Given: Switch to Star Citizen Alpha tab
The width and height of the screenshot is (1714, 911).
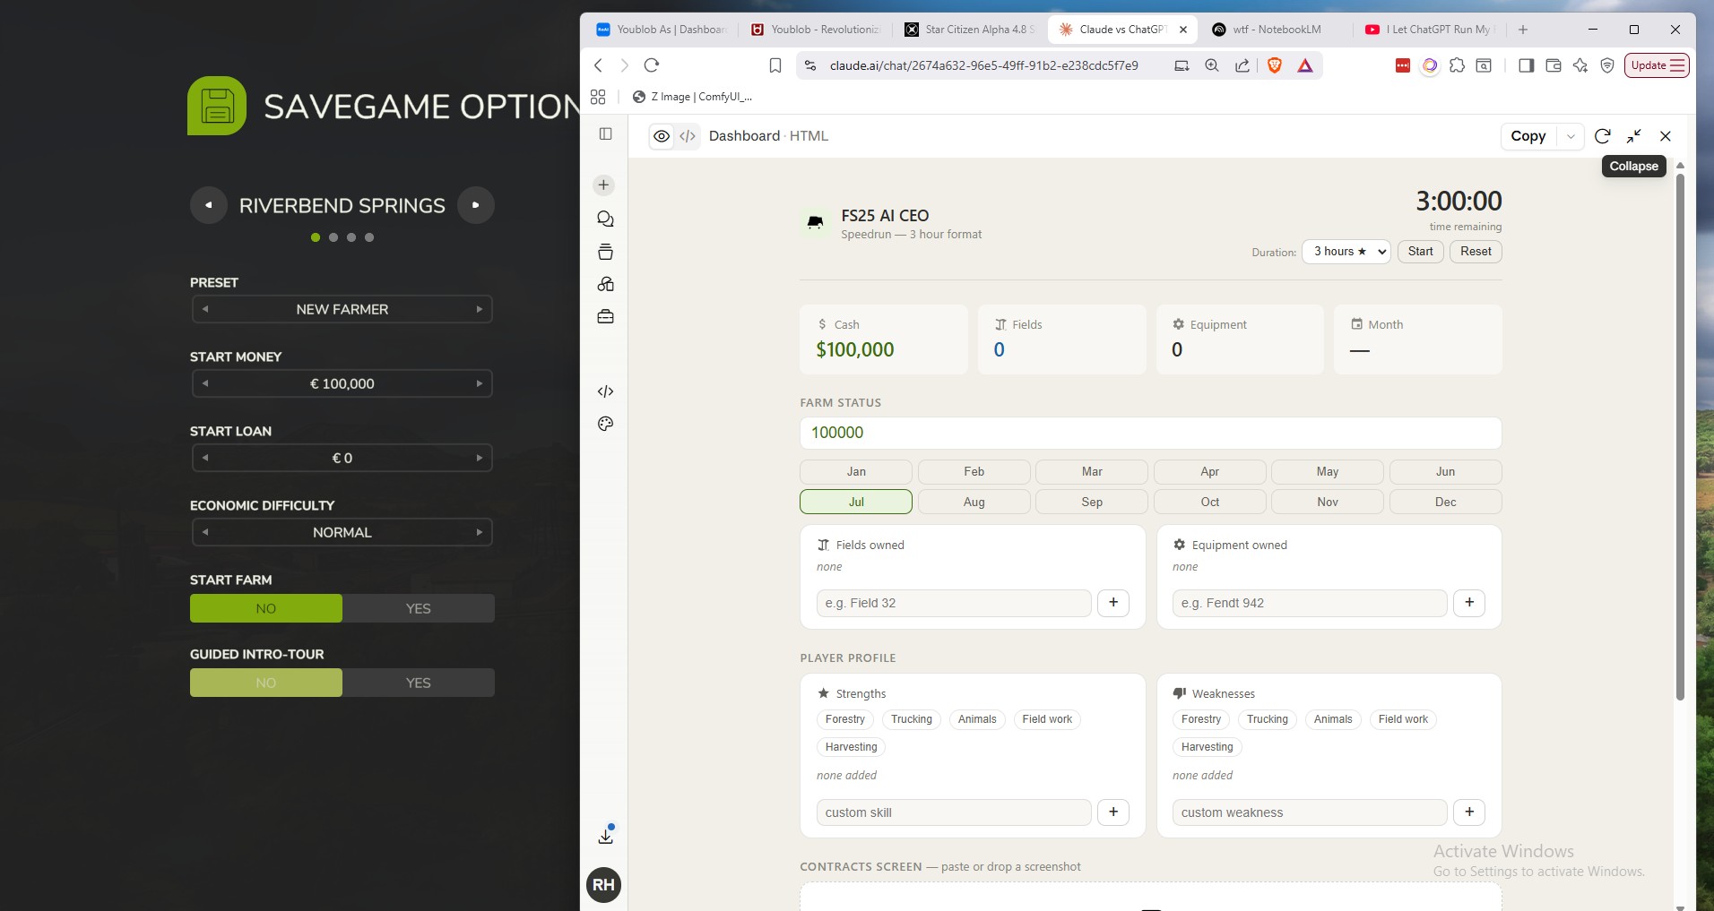Looking at the screenshot, I should 970,30.
